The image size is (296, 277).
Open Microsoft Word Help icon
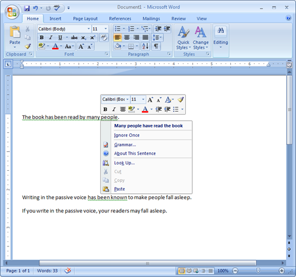click(288, 18)
